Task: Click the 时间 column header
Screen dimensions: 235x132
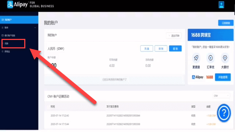Action: pos(53,107)
